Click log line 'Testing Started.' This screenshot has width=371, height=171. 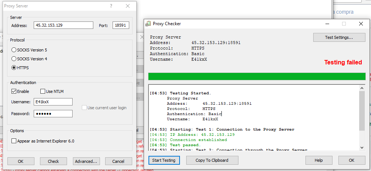point(180,93)
